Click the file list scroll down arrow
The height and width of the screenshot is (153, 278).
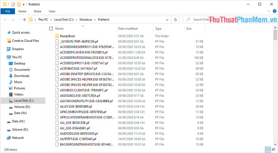coord(275,145)
